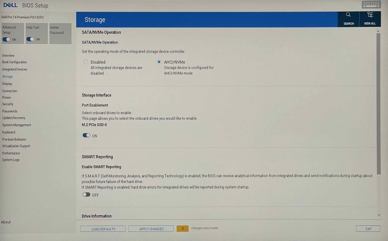Select Storage in the sidebar
Image resolution: width=388 pixels, height=241 pixels.
pos(8,76)
